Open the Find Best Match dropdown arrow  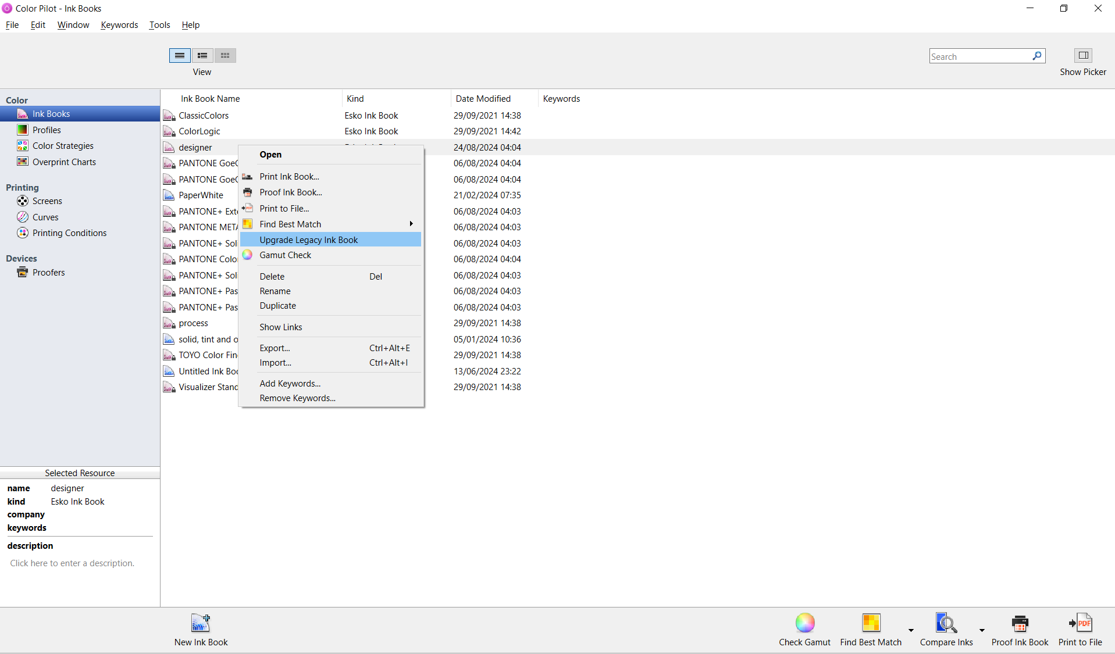(x=910, y=631)
